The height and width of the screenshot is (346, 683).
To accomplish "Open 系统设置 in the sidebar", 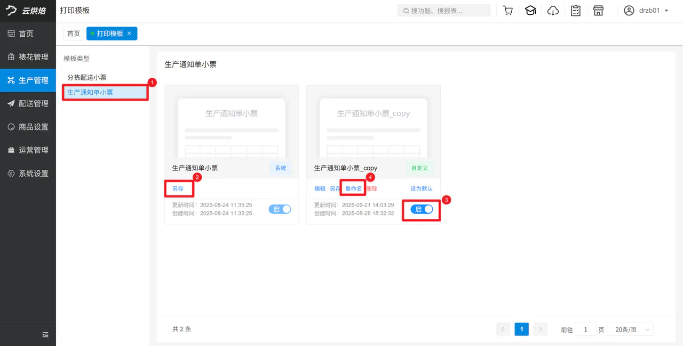I will coord(28,174).
